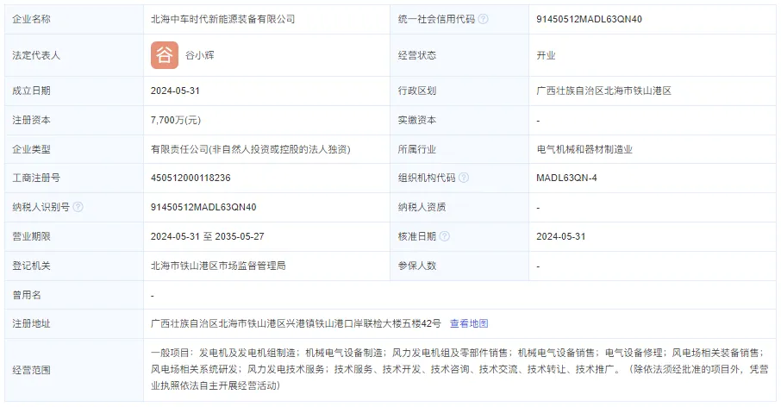Image resolution: width=781 pixels, height=407 pixels.
Task: Click business status value 开业
Action: coord(546,55)
